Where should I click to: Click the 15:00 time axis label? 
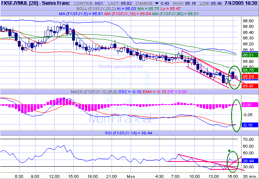point(73,176)
